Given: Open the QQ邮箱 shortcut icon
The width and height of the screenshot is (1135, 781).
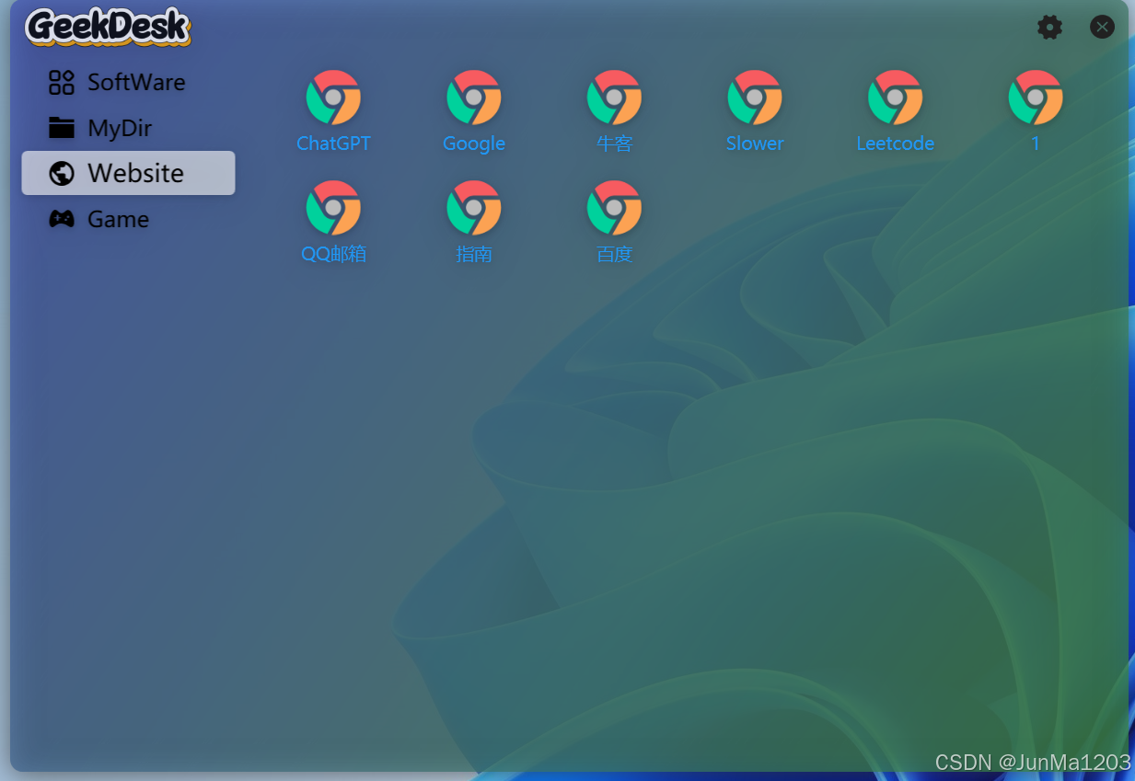Looking at the screenshot, I should point(333,208).
